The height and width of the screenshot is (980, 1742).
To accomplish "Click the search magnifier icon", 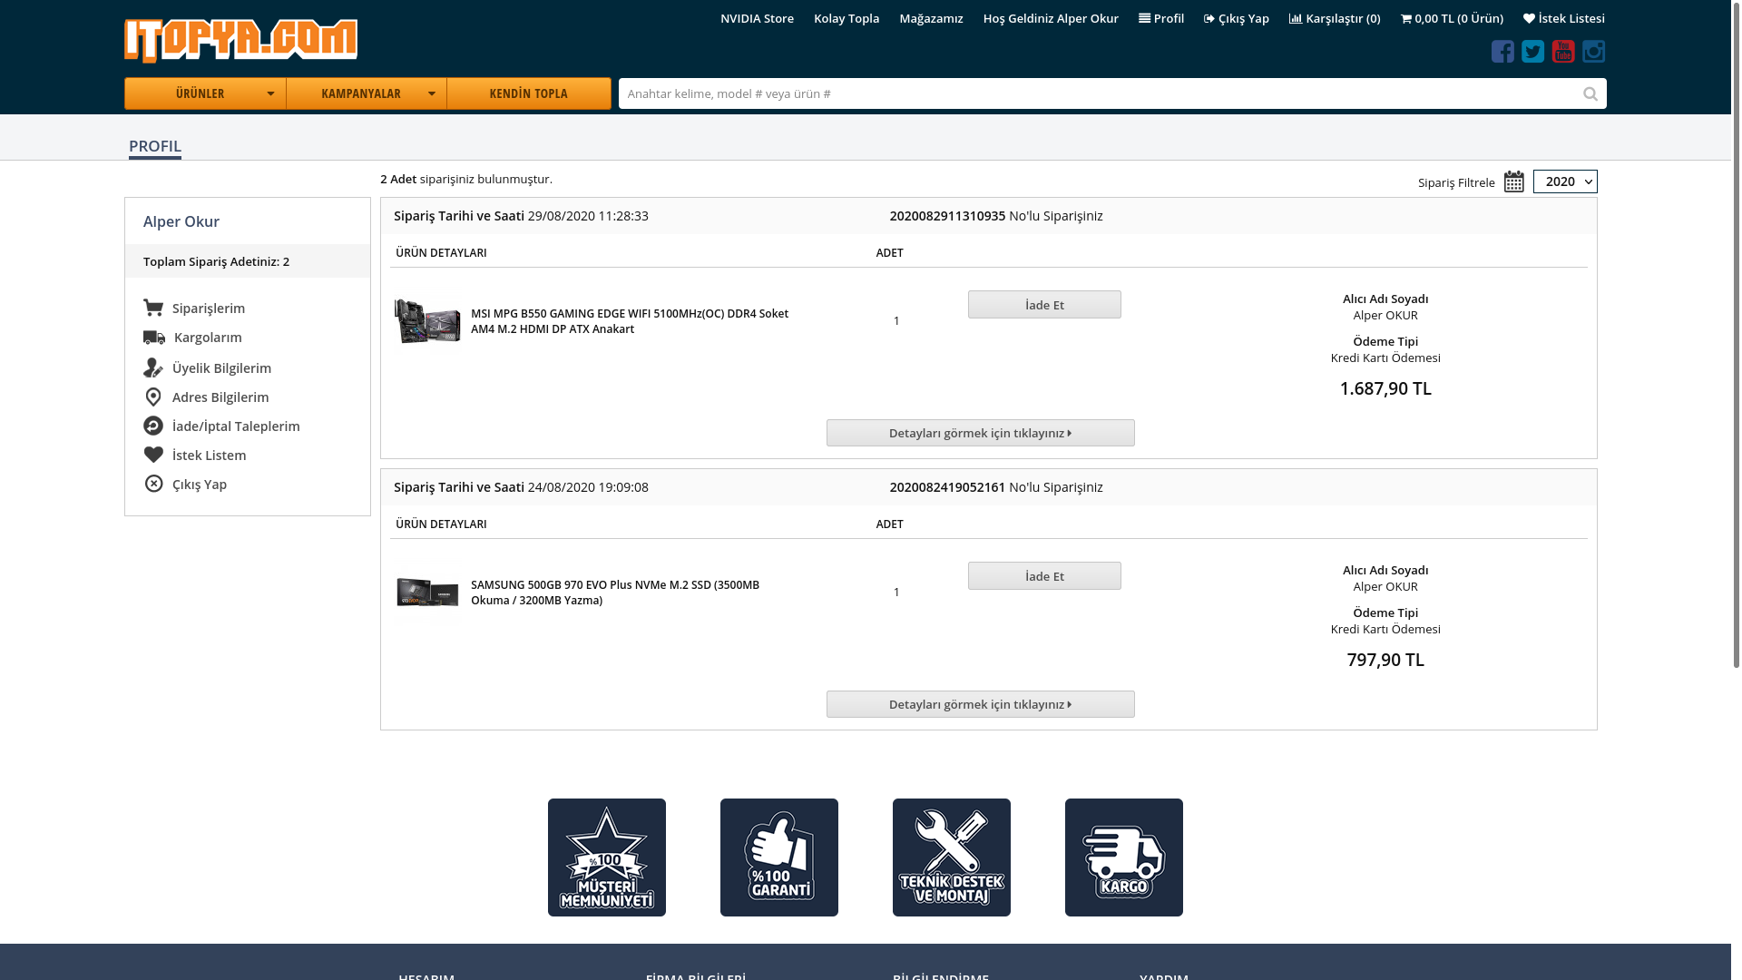I will [1590, 93].
